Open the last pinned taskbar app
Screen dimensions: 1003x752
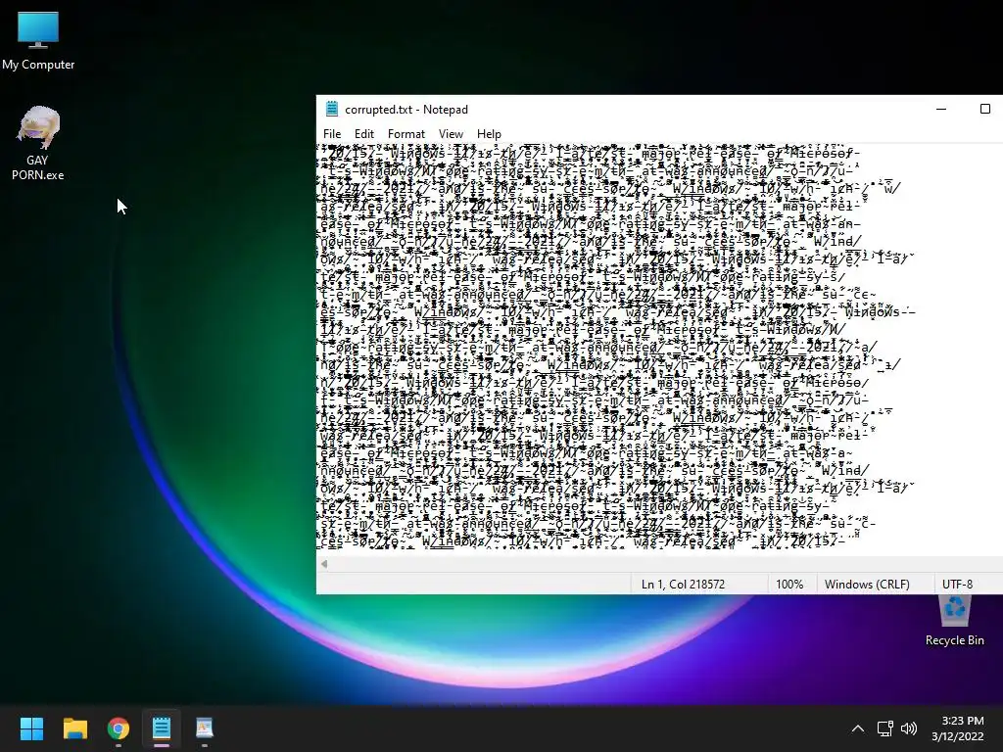(204, 728)
